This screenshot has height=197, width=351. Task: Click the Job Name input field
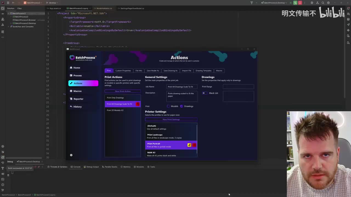(x=182, y=87)
